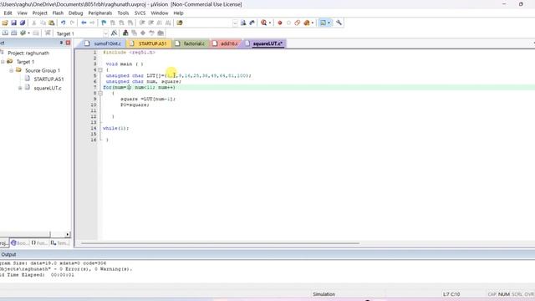Close the Project panel
Image resolution: width=535 pixels, height=301 pixels.
tap(68, 43)
